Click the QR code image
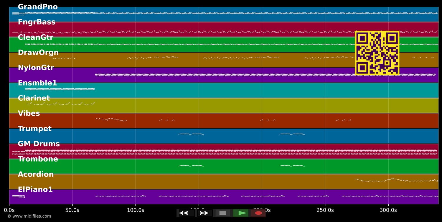 (x=377, y=53)
